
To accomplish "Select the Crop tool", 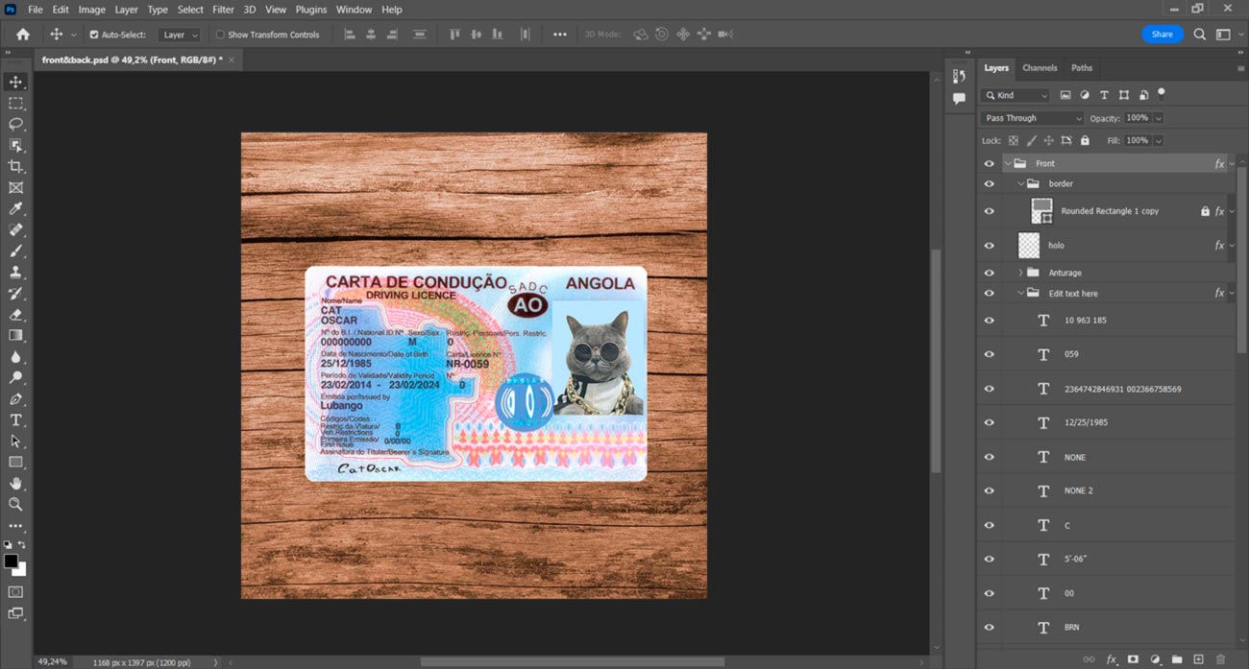I will [x=15, y=166].
